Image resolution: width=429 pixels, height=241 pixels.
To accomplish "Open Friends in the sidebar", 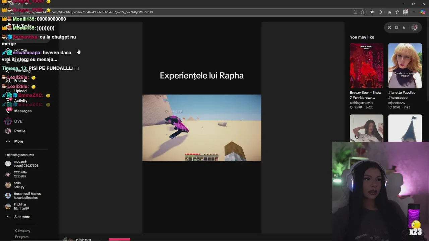I will [x=20, y=81].
